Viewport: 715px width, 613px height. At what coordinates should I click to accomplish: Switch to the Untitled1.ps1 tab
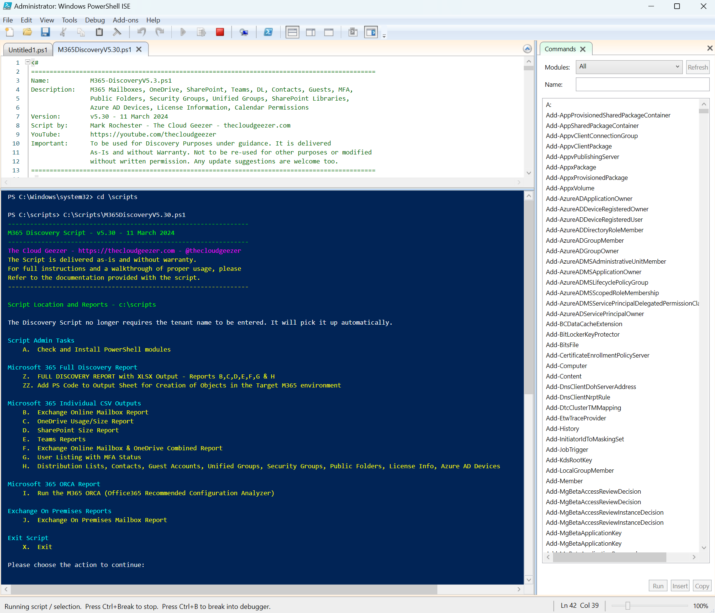27,49
